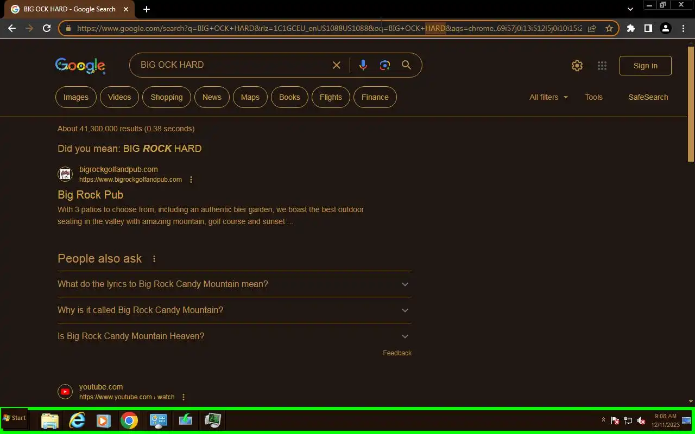Open Chrome three-dot menu

683,28
